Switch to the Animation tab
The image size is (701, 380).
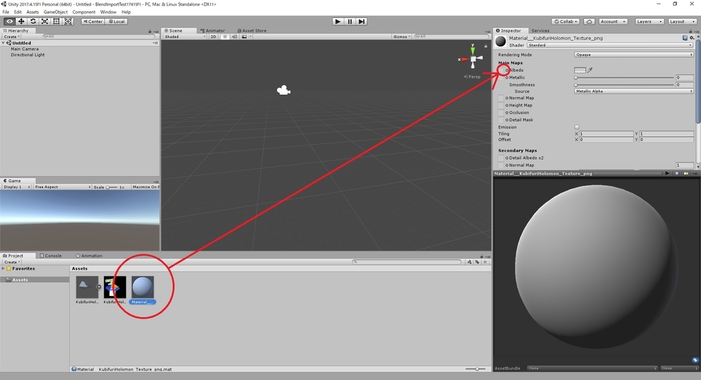click(89, 255)
